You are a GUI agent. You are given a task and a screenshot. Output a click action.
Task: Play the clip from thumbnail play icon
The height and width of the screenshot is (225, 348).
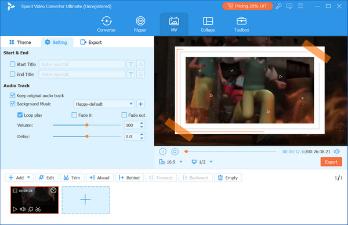pos(15,209)
